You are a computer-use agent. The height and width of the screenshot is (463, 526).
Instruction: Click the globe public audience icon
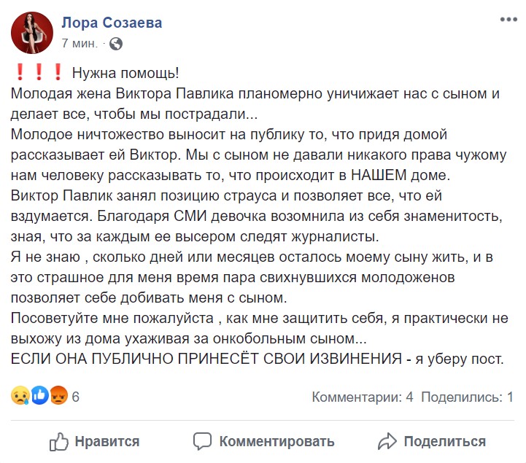pyautogui.click(x=116, y=44)
